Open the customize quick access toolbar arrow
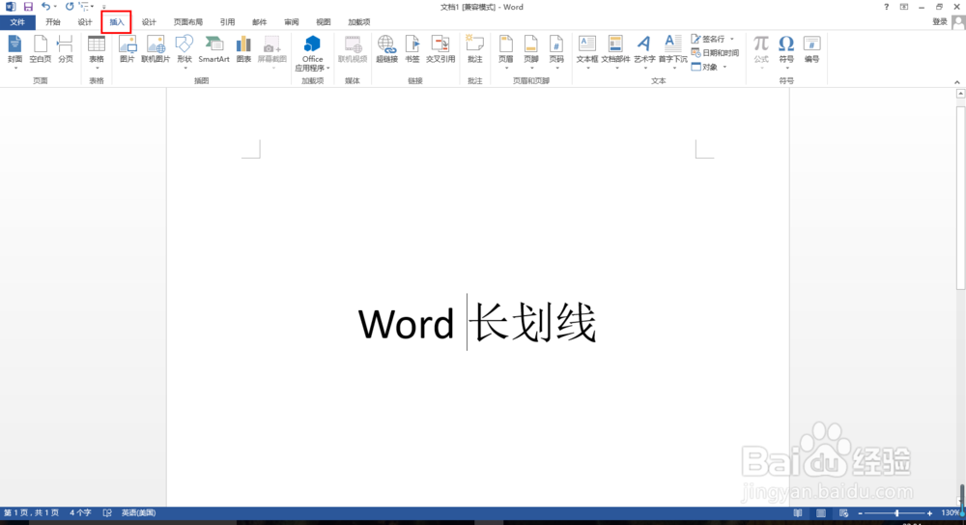Viewport: 966px width, 525px height. (x=103, y=8)
